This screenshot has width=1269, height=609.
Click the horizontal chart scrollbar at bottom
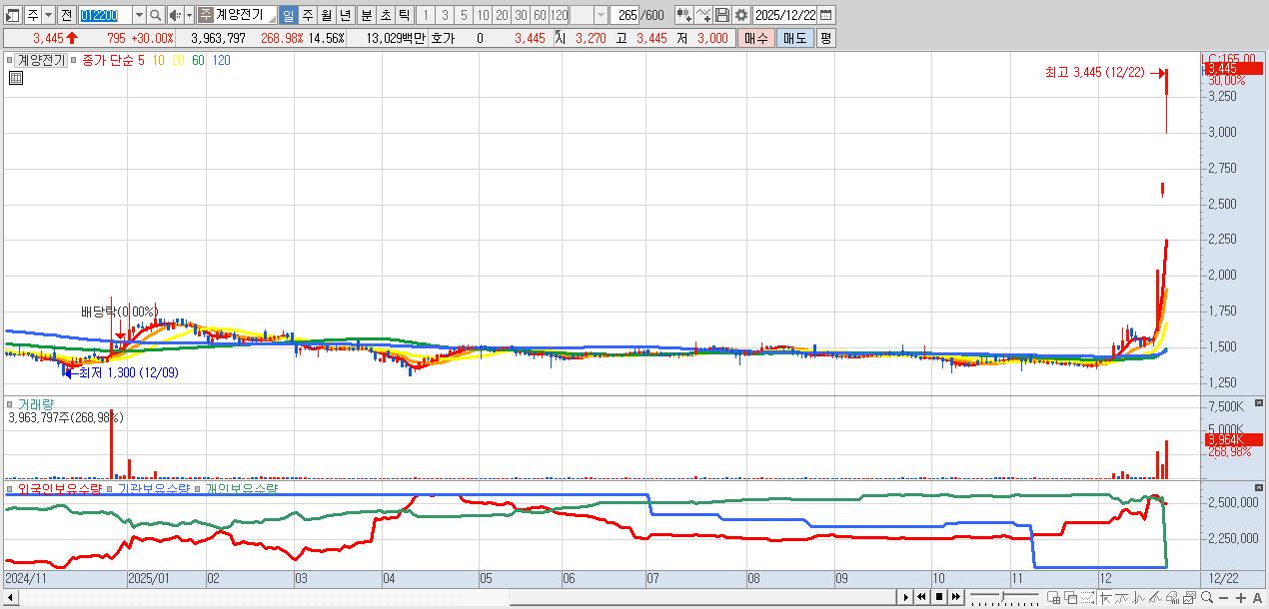(450, 597)
